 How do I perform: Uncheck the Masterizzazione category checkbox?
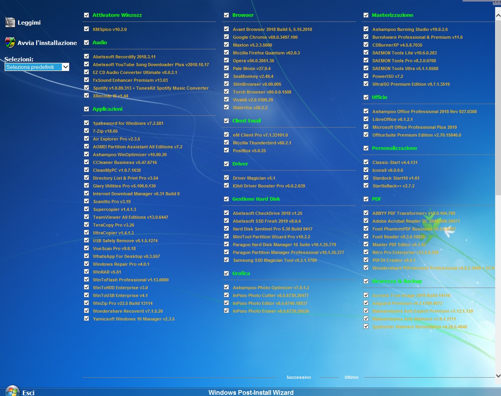366,15
